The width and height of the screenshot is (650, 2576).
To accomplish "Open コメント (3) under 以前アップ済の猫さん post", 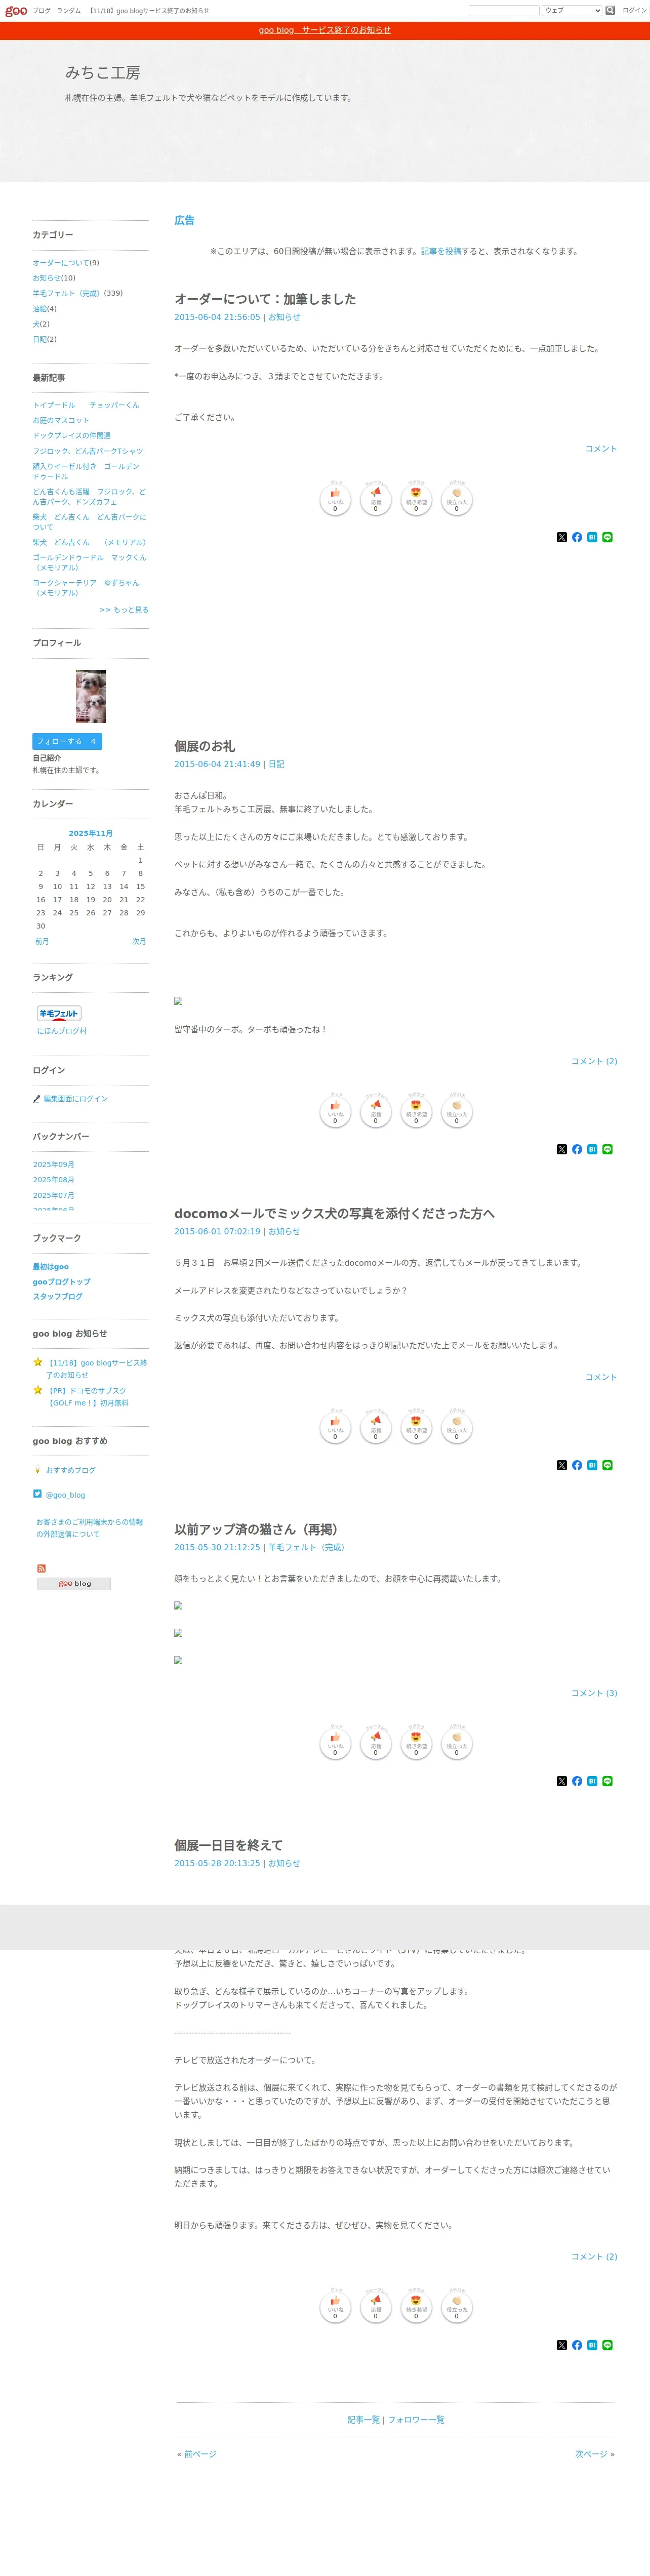I will [x=594, y=1693].
